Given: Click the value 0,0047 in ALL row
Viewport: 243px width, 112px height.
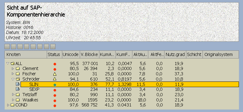Looking at the screenshot, I should [125, 63].
